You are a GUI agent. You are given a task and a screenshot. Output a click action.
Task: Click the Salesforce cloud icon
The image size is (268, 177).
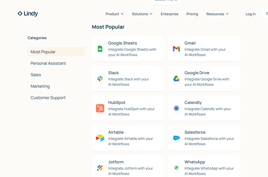point(176,138)
